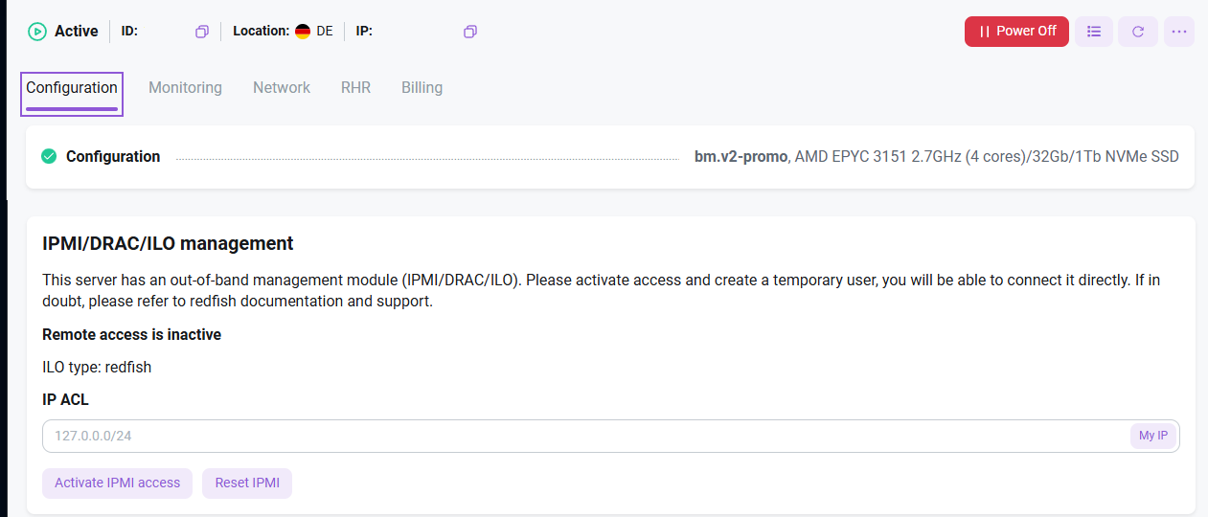Open the three-dots more actions menu
Image resolution: width=1208 pixels, height=517 pixels.
[x=1179, y=32]
